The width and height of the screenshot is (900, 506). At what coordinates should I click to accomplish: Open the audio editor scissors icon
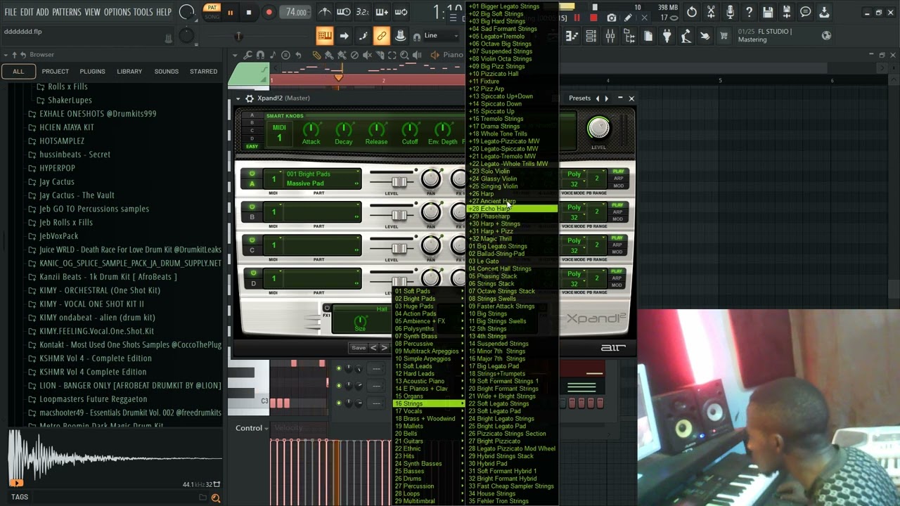(x=711, y=12)
